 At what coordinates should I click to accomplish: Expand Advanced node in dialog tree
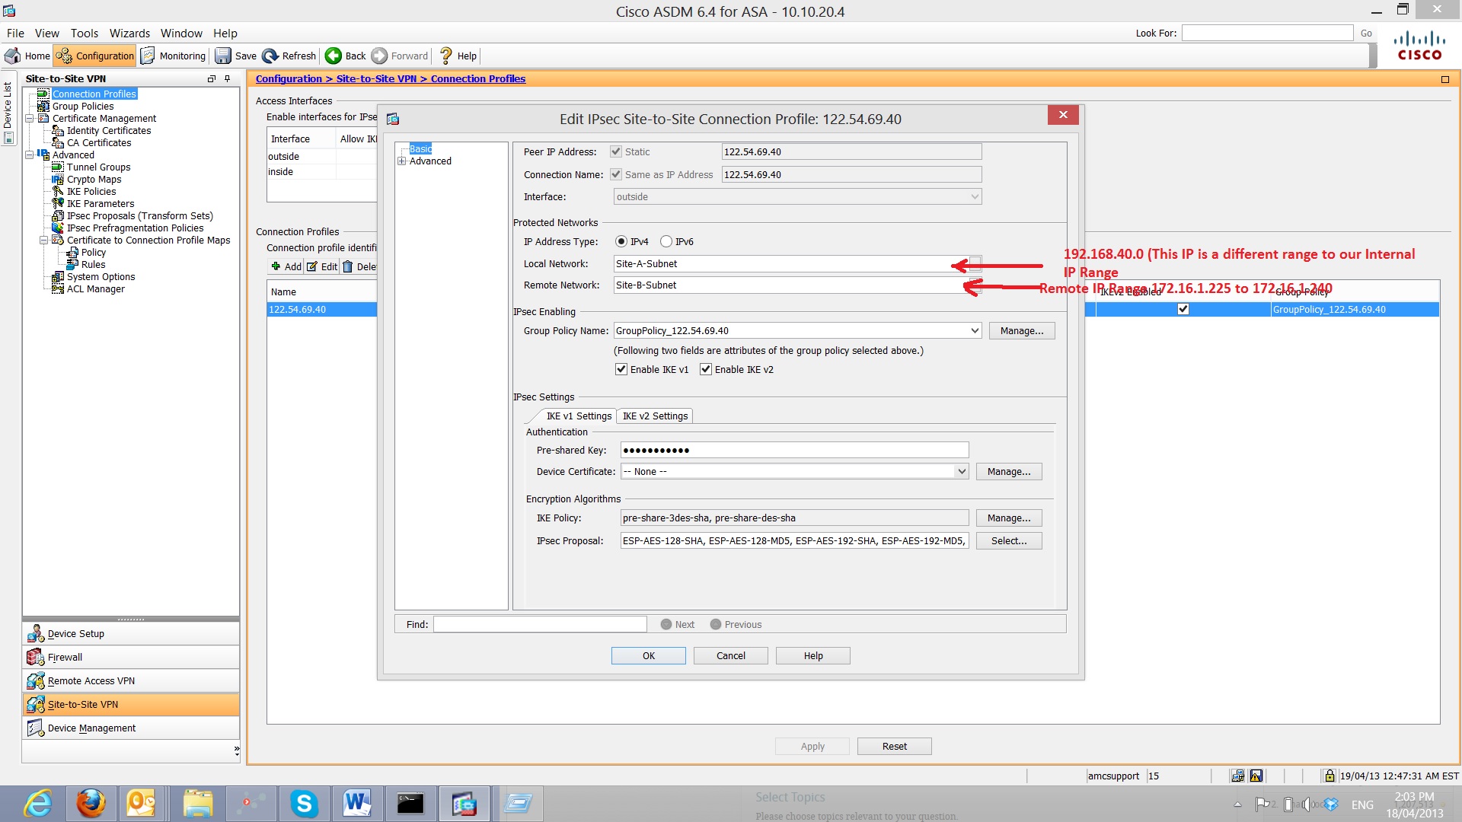[402, 161]
